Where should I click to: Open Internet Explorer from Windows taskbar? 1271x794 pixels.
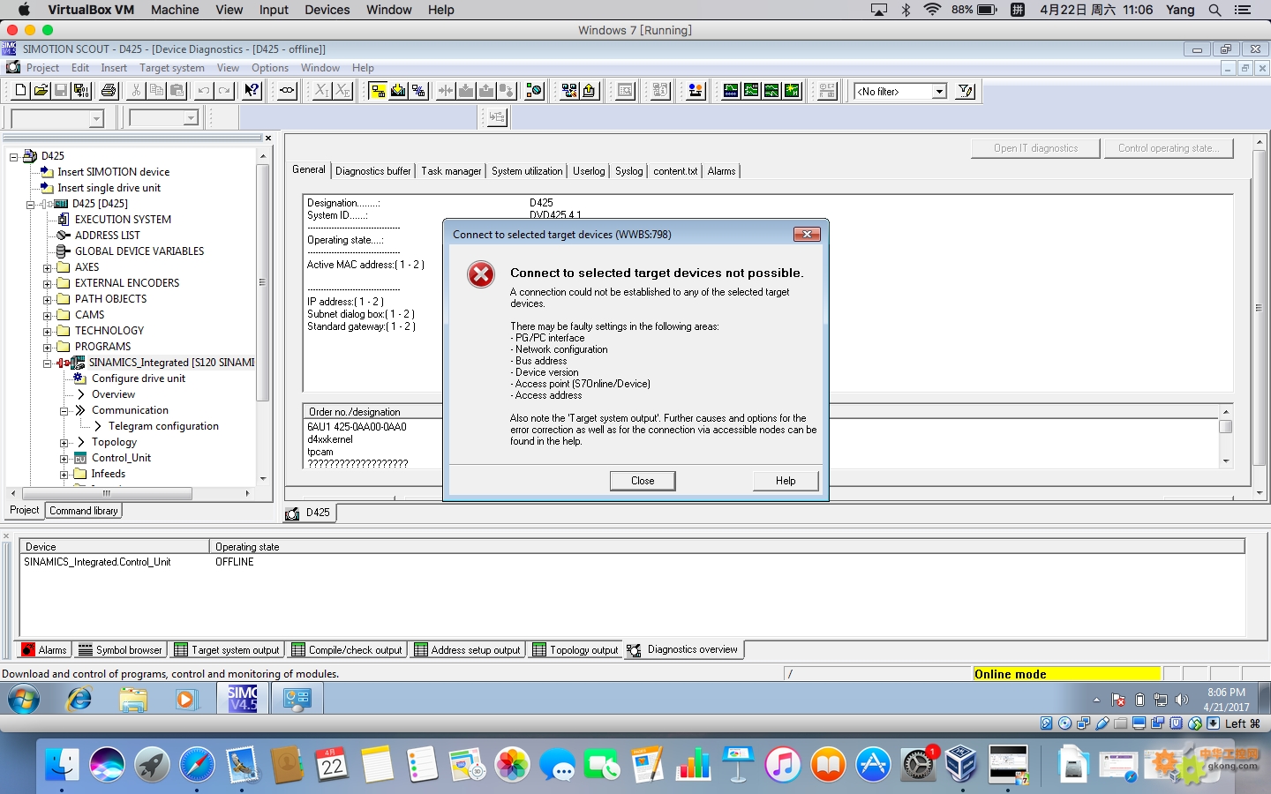[79, 700]
